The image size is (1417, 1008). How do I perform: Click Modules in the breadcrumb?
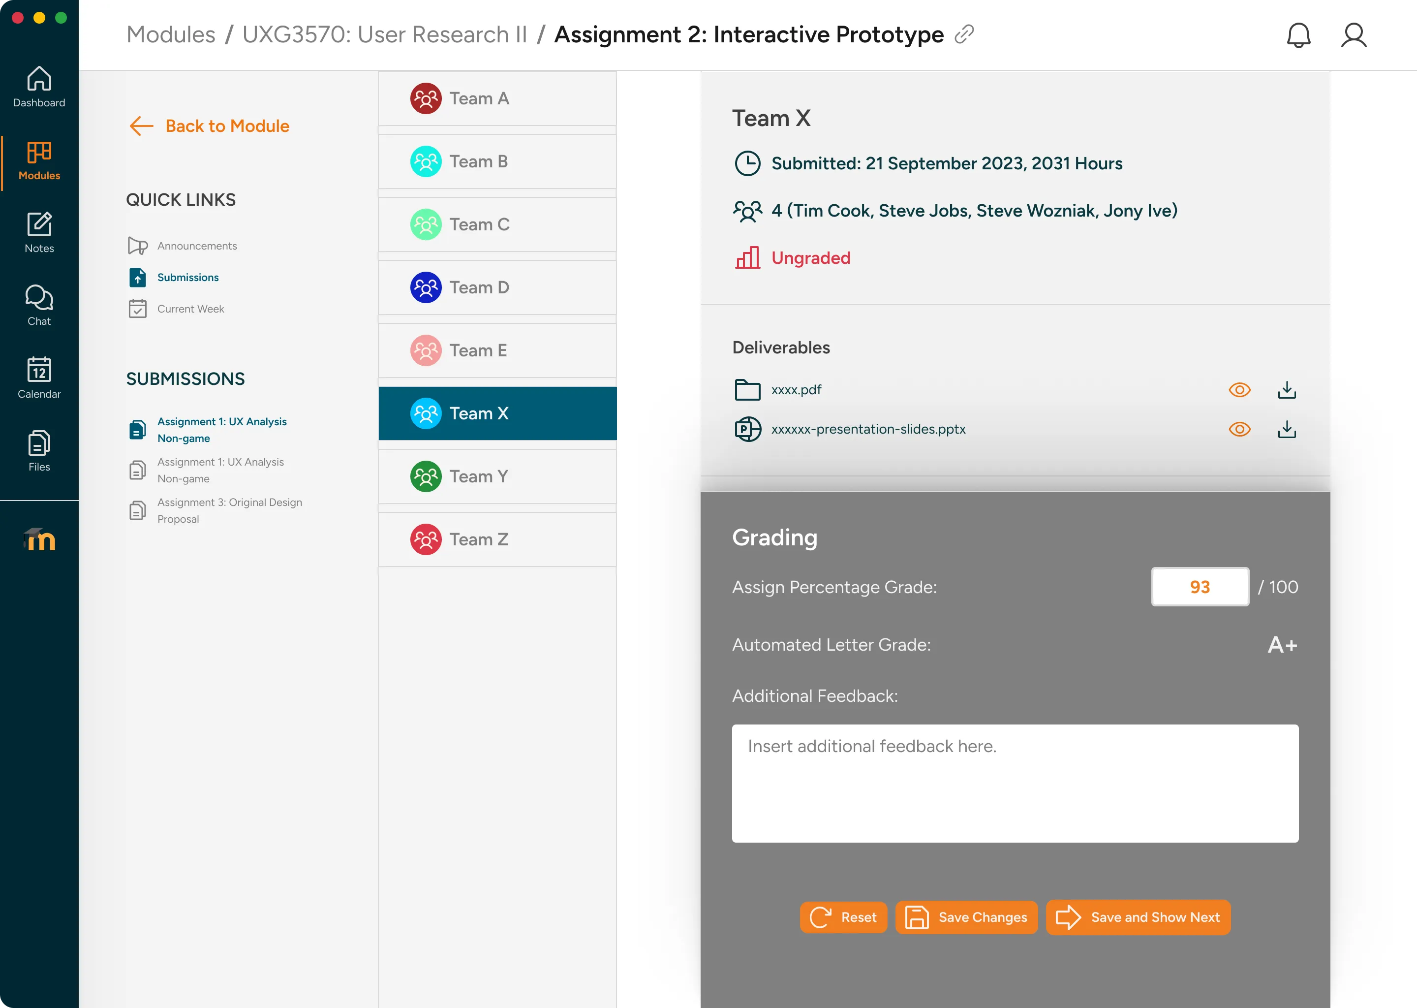coord(171,34)
